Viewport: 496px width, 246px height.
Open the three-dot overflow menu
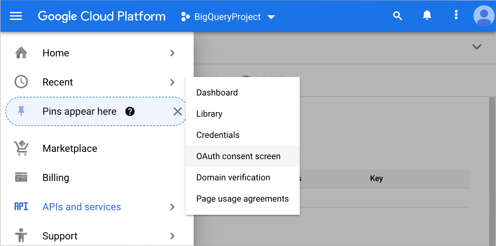pos(456,15)
